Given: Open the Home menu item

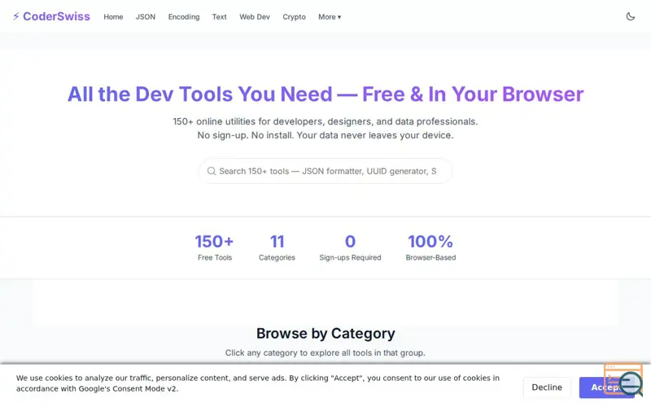Looking at the screenshot, I should (113, 17).
